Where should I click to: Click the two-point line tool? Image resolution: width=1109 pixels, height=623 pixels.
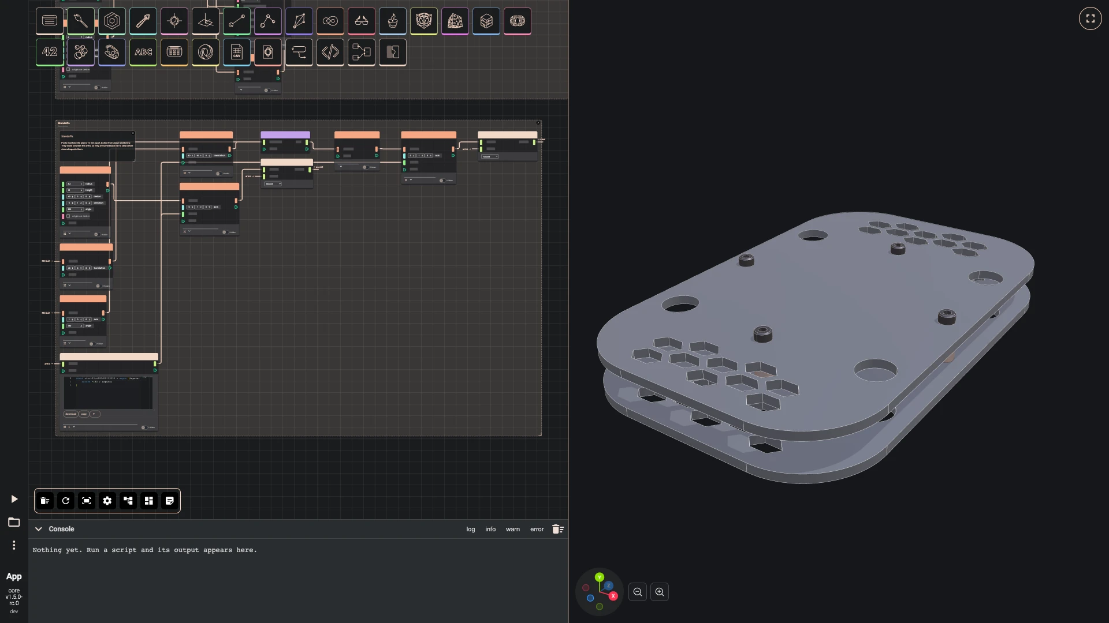[x=237, y=21]
